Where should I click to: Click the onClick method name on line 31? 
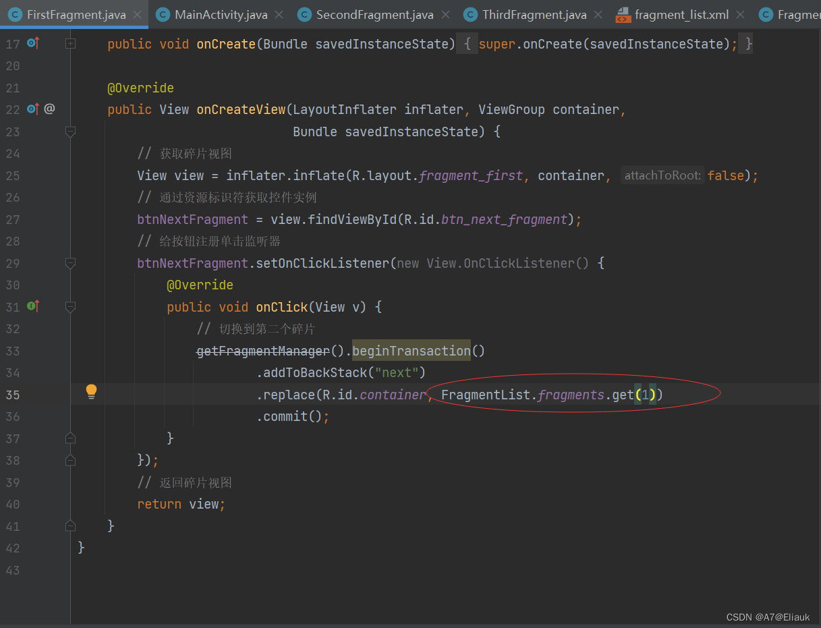point(282,307)
